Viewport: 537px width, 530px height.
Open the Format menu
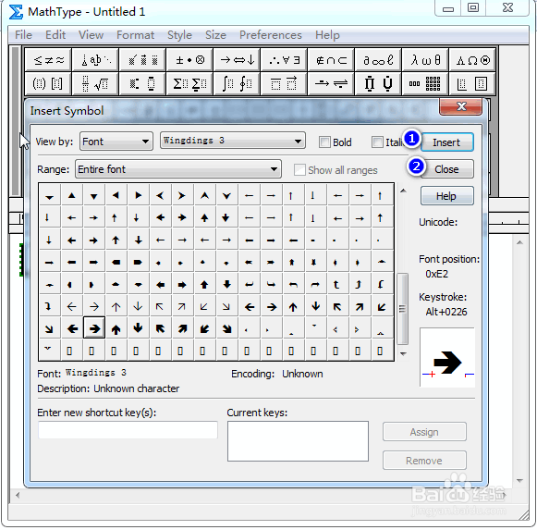click(x=135, y=35)
